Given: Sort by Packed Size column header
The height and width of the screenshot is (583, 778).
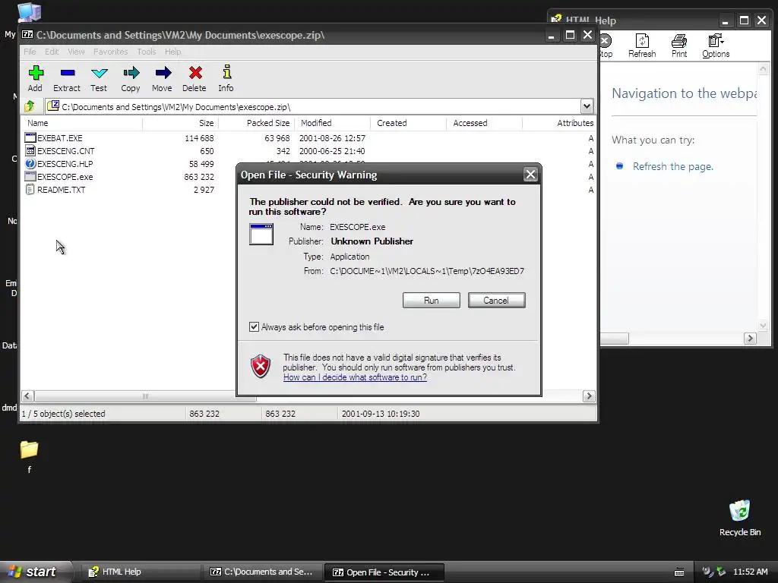Looking at the screenshot, I should pyautogui.click(x=257, y=123).
